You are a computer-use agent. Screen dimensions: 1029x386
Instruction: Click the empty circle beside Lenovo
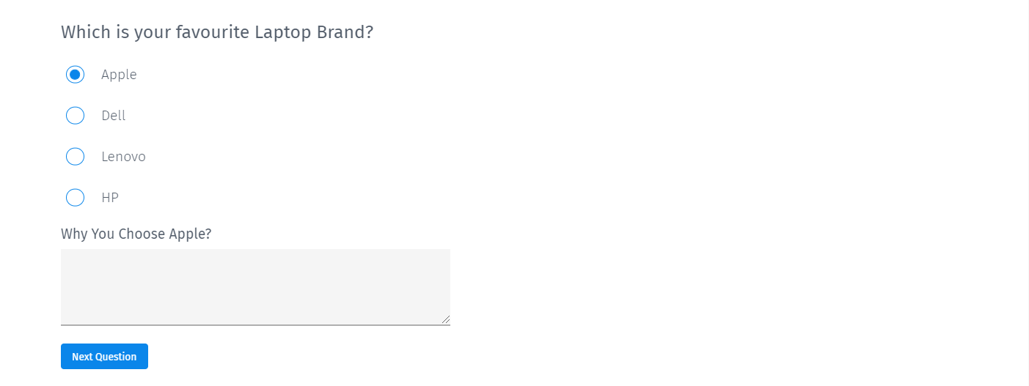click(75, 157)
